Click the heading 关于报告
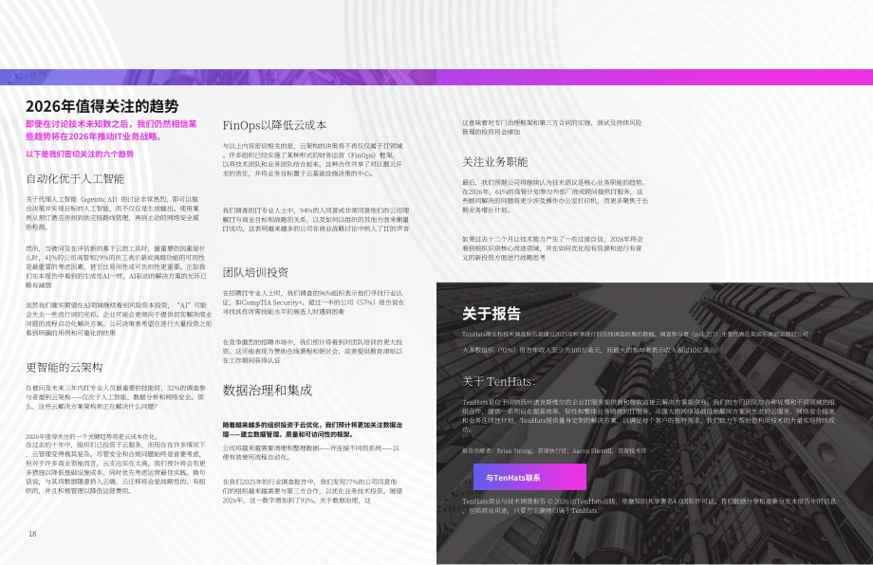Viewport: 873px width, 565px height. pos(492,314)
